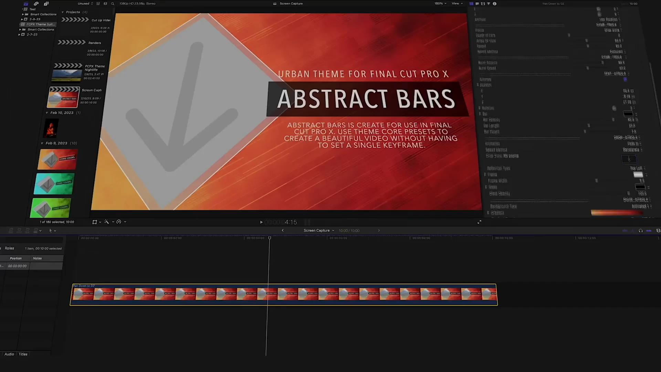
Task: Click the Overwrite edit button
Action: [36, 230]
